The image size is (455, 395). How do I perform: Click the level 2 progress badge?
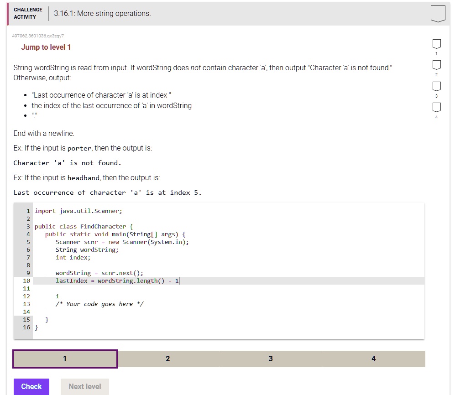pyautogui.click(x=436, y=65)
